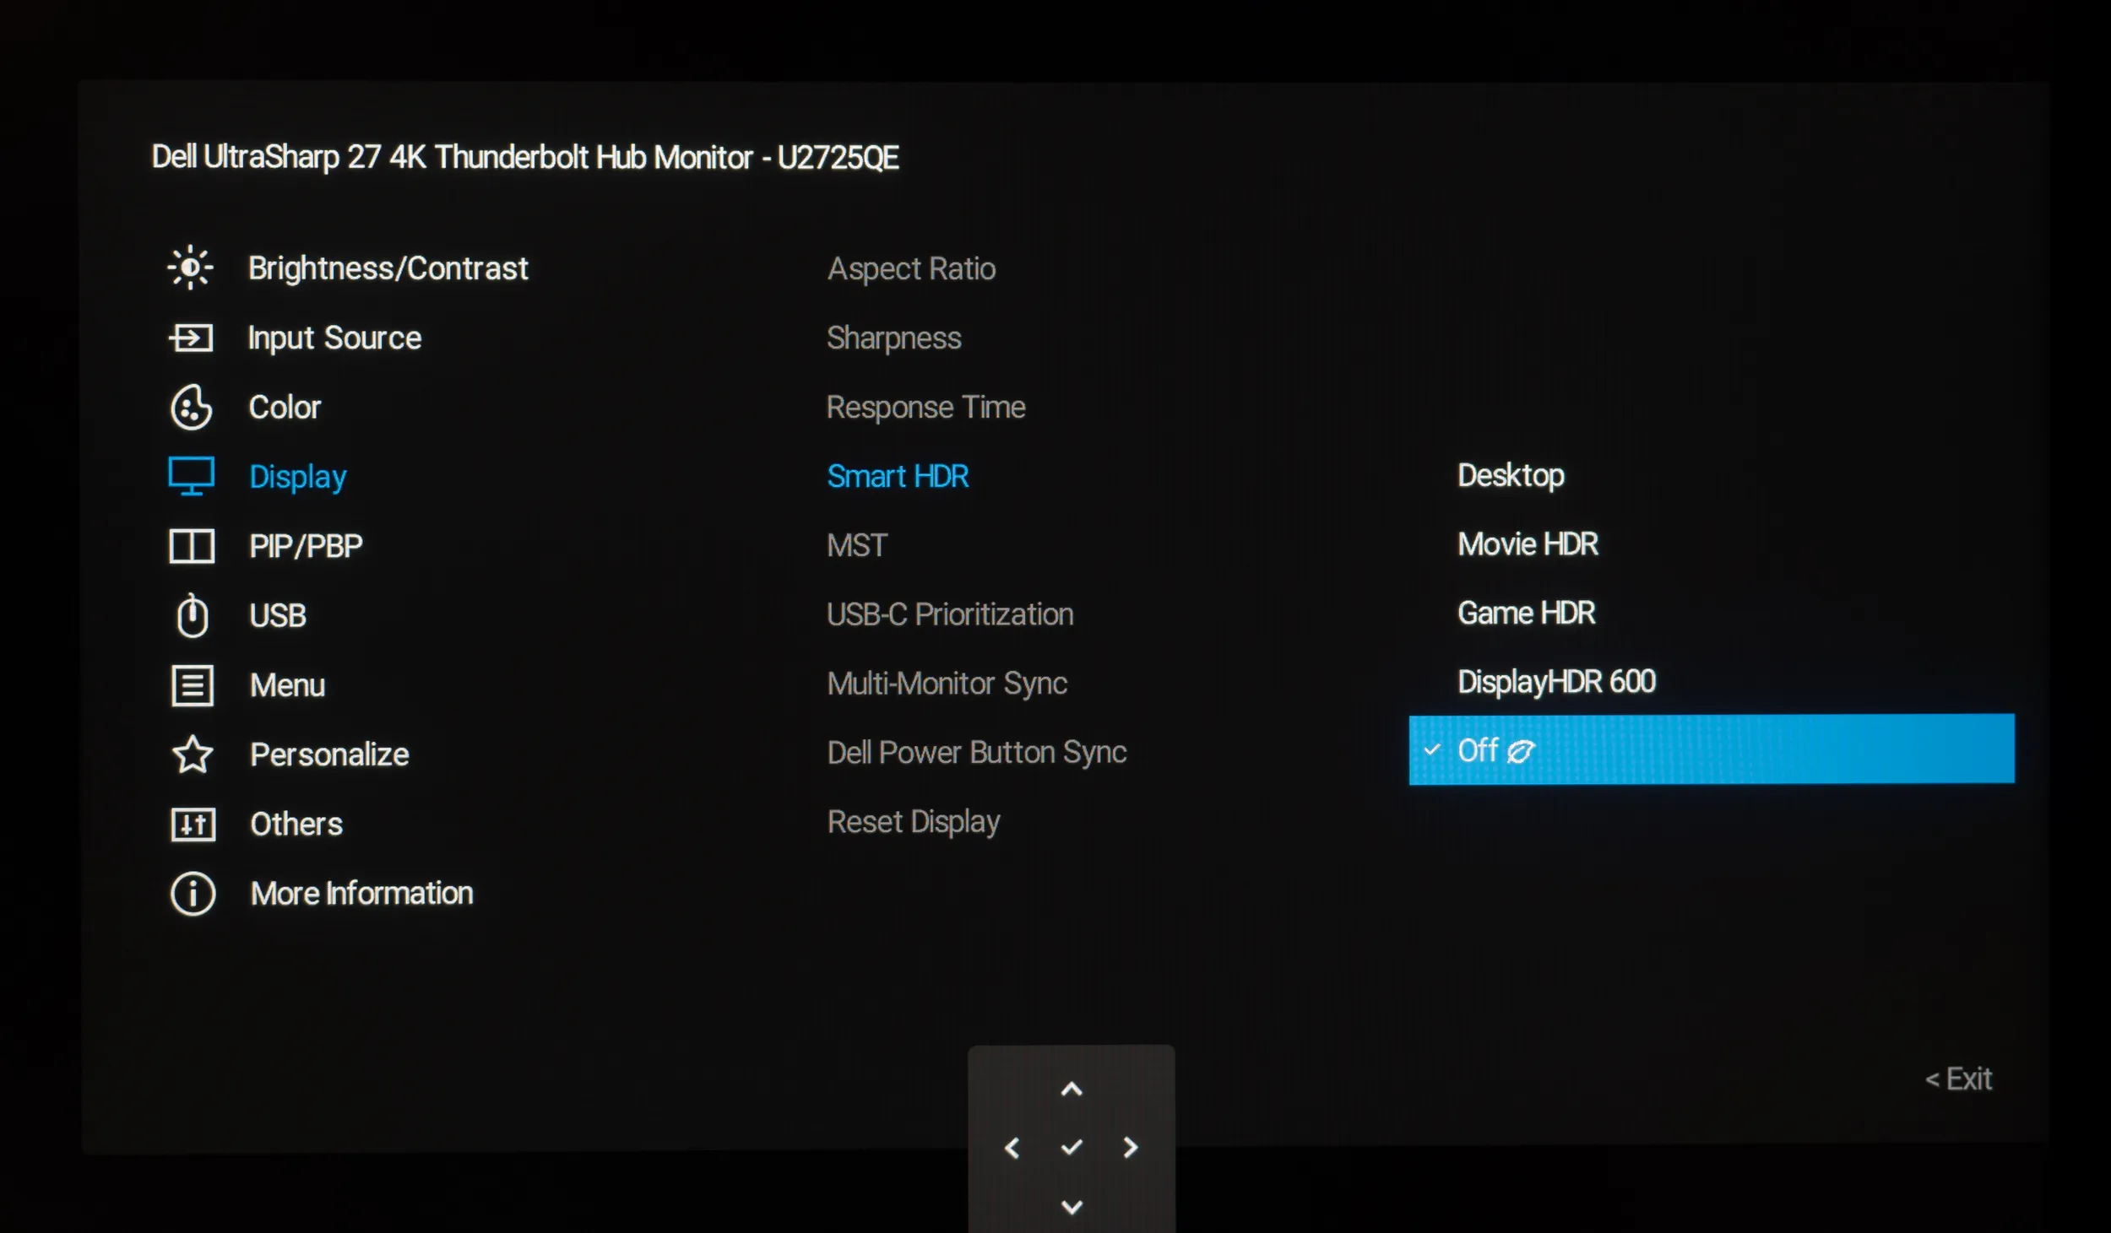Open the Sharpness adjustment item
Image resolution: width=2111 pixels, height=1233 pixels.
[x=893, y=338]
